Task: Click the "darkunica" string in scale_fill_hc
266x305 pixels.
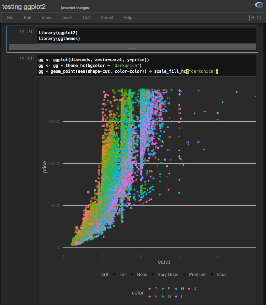Action: point(202,71)
